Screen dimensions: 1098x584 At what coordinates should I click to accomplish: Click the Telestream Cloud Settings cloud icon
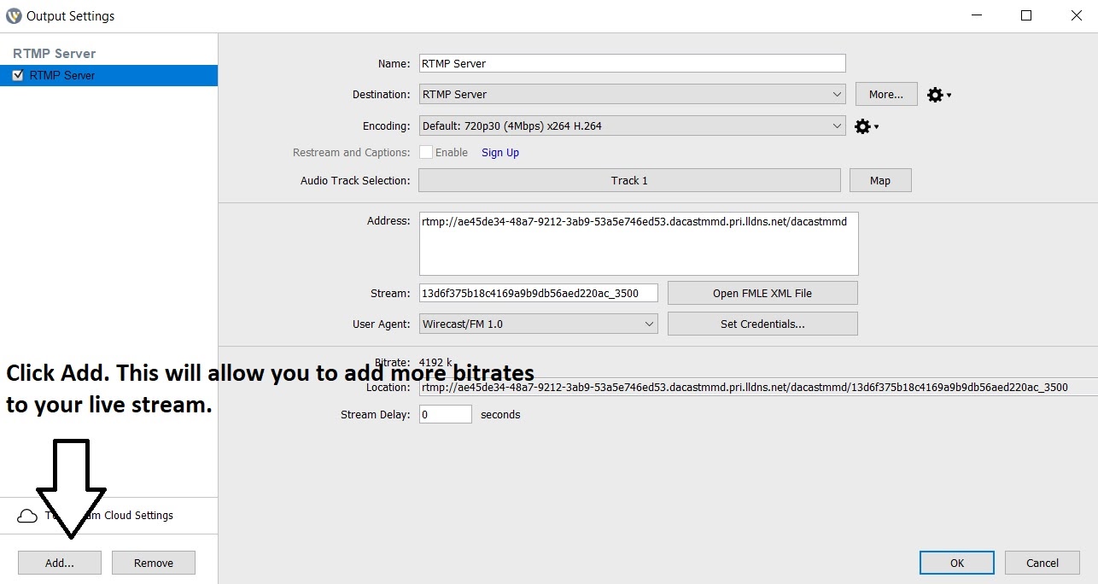point(26,516)
